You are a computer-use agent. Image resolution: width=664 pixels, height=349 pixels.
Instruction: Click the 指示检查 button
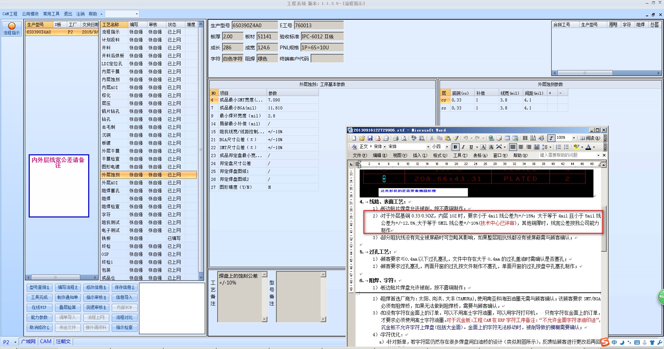point(124,327)
